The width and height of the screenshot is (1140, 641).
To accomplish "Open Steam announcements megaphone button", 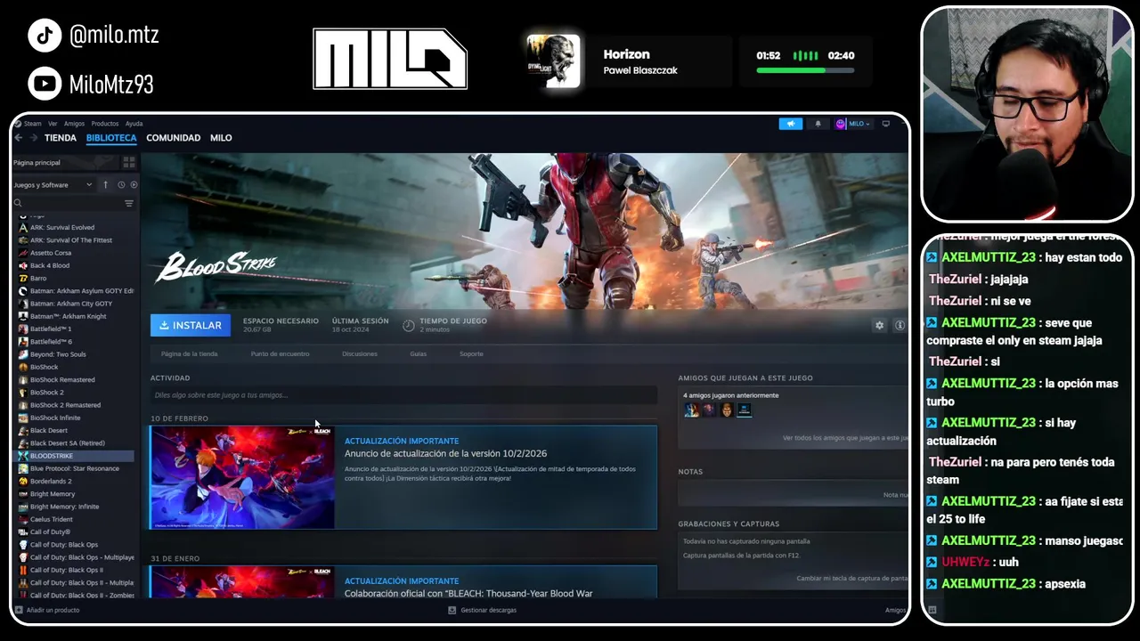I will click(790, 124).
